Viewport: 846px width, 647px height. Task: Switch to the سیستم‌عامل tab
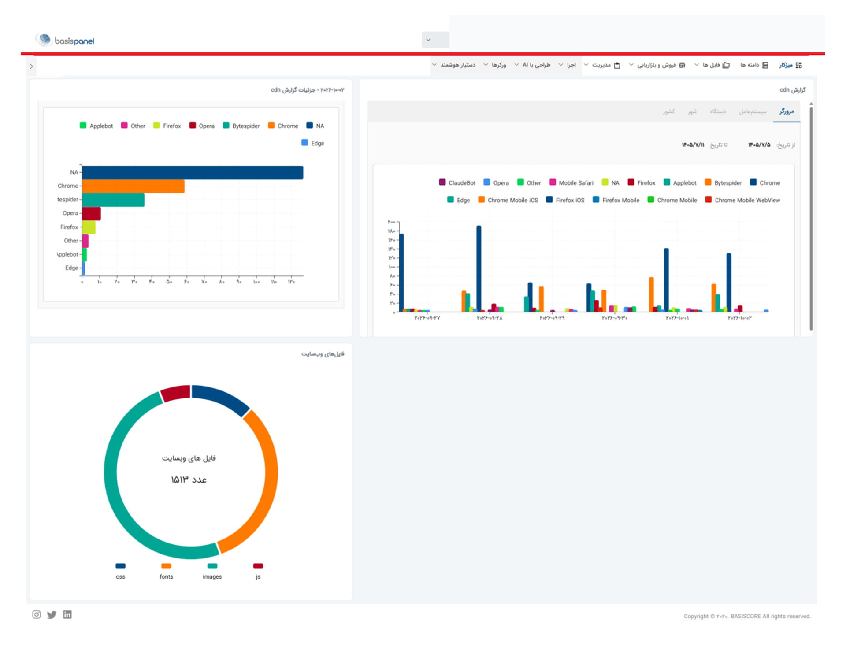(x=753, y=112)
